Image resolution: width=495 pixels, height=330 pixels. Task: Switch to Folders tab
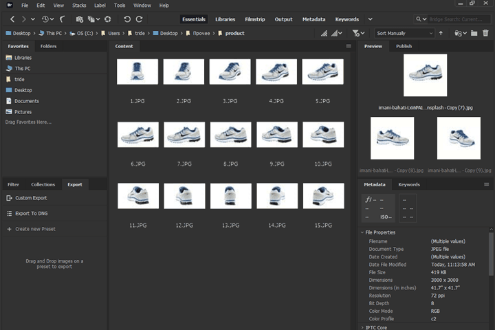point(48,46)
